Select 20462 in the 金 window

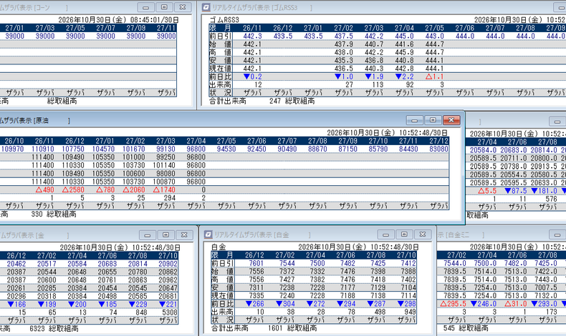pyautogui.click(x=16, y=264)
